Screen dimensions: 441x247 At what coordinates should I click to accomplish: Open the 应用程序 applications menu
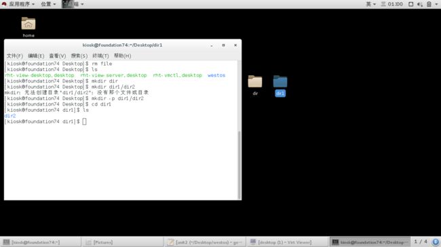(22, 4)
